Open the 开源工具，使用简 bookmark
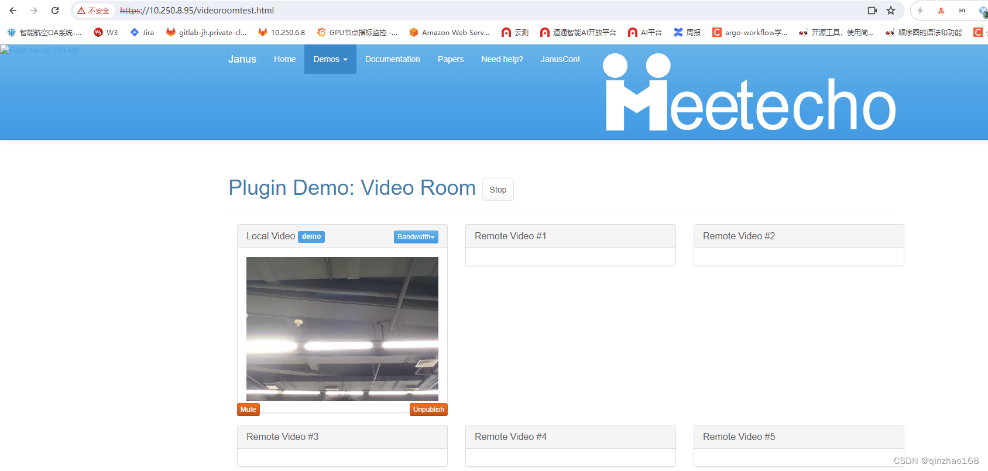This screenshot has height=471, width=988. 836,32
